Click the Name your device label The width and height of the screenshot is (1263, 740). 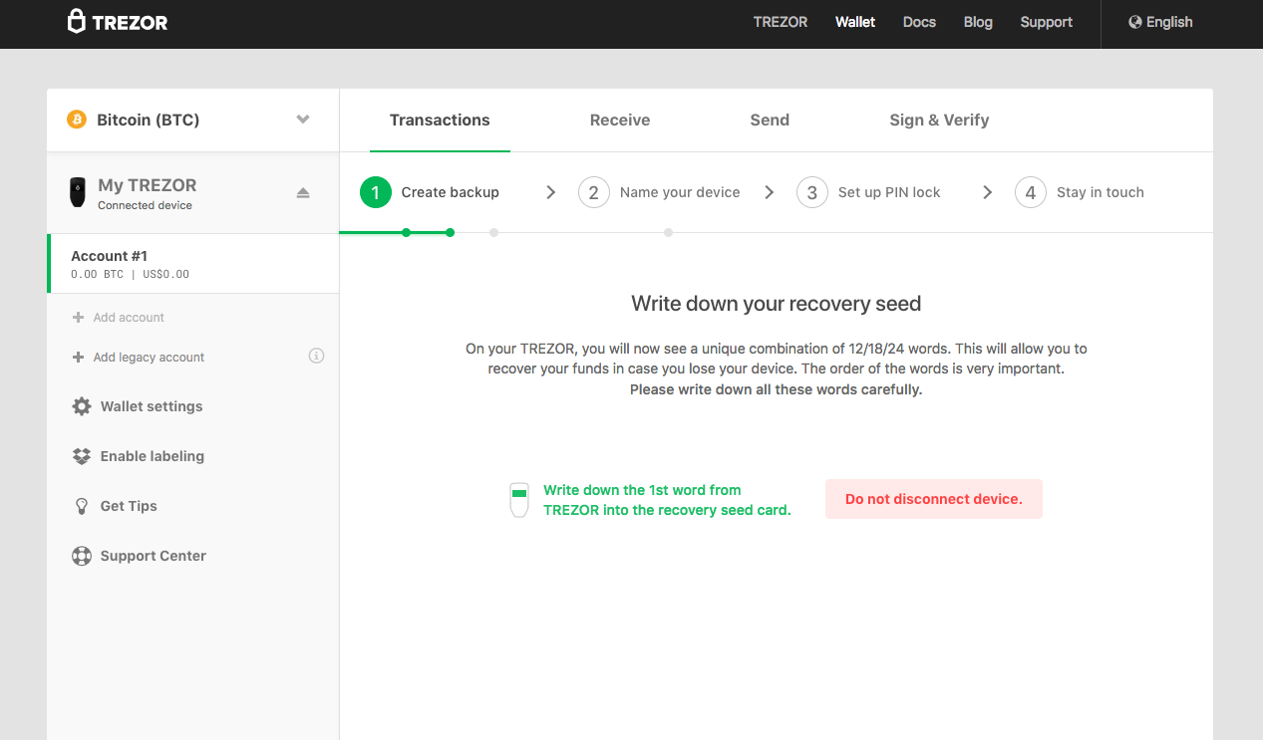tap(680, 192)
